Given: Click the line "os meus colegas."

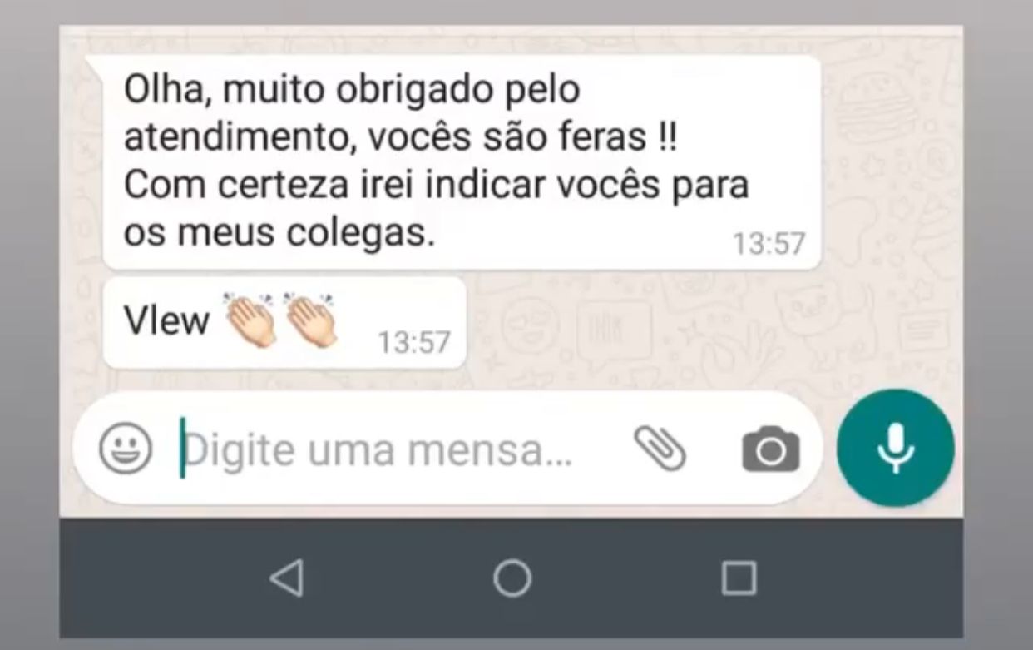Looking at the screenshot, I should pyautogui.click(x=279, y=234).
